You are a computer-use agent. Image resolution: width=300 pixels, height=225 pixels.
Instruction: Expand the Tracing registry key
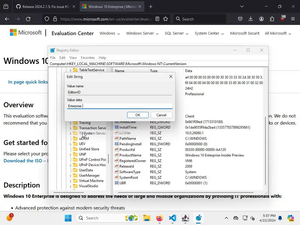[70, 123]
